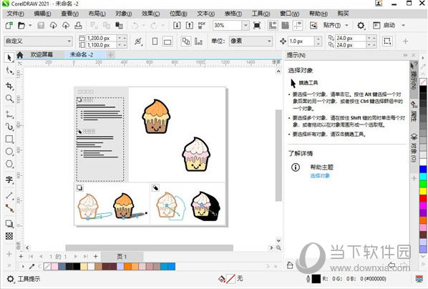Click the Save disk icon
This screenshot has height=289, width=428.
41,25
